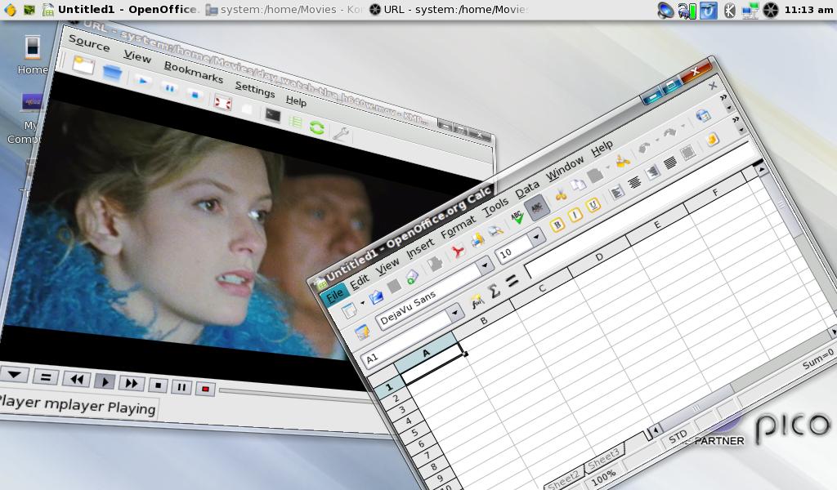This screenshot has width=837, height=490.
Task: Open the wrench configure icon in KMPlayer toolbar
Action: (341, 133)
